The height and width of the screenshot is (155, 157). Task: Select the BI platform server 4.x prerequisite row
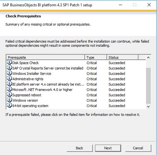click(x=76, y=84)
